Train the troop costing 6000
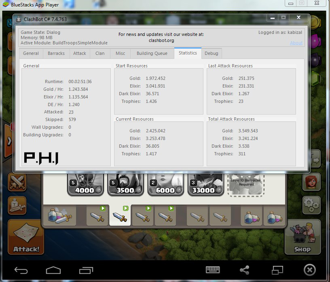Screen dimensions: 330x282 (166, 184)
